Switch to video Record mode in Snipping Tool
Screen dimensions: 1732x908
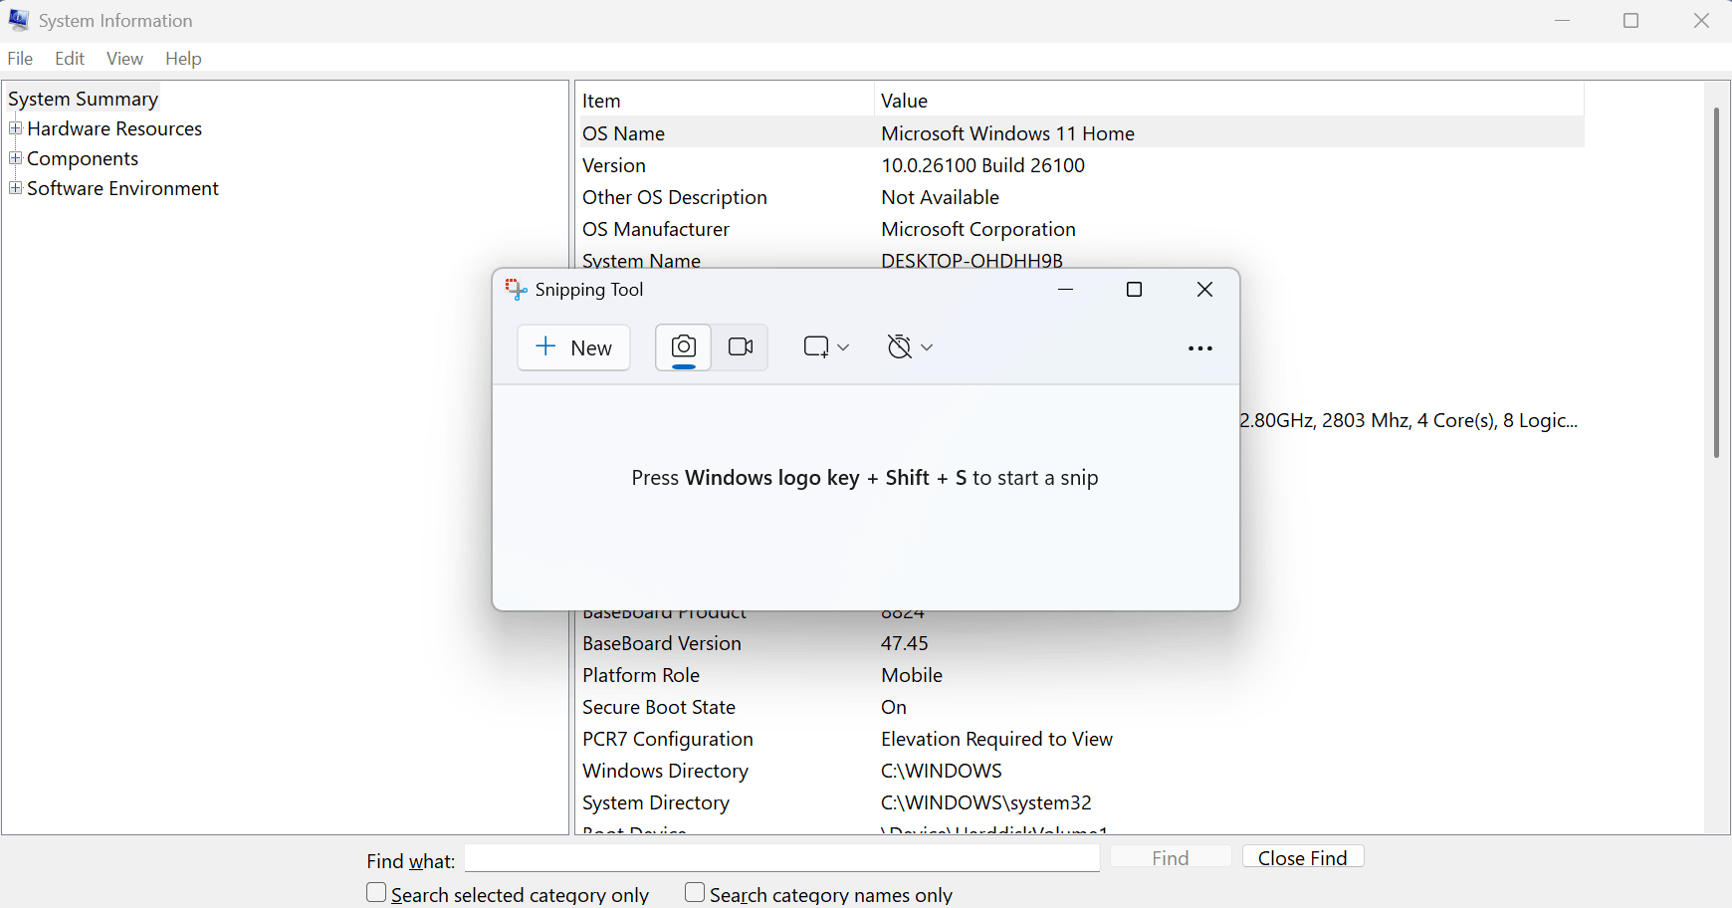[x=741, y=347]
